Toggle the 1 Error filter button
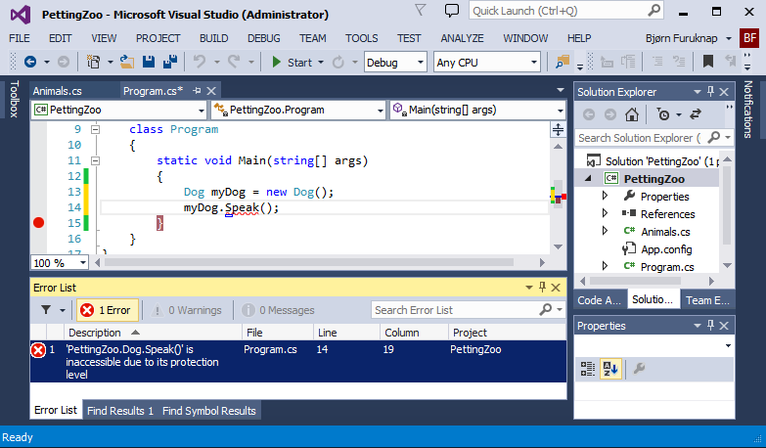766x448 pixels. (108, 310)
